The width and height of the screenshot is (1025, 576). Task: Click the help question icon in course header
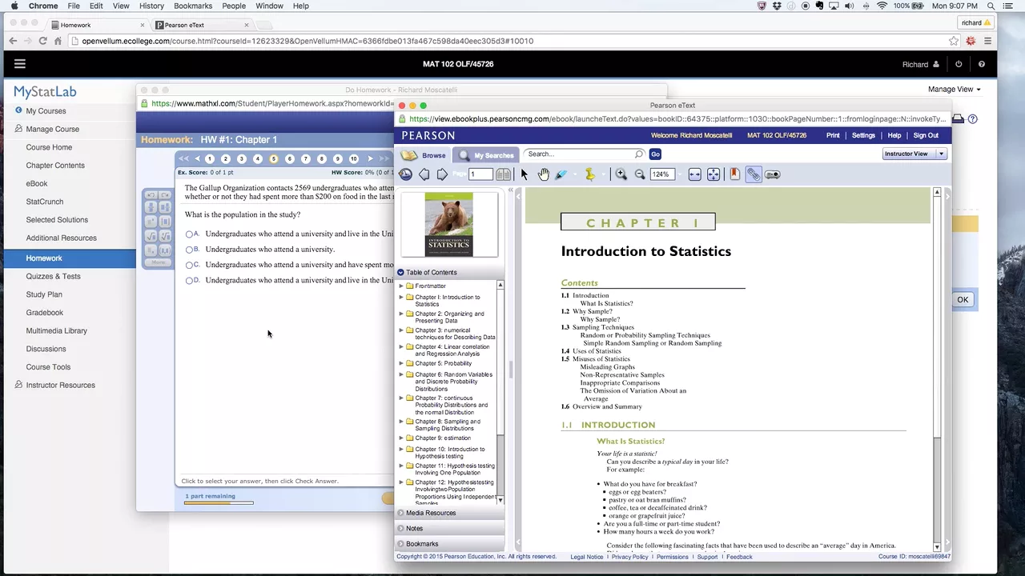tap(982, 64)
